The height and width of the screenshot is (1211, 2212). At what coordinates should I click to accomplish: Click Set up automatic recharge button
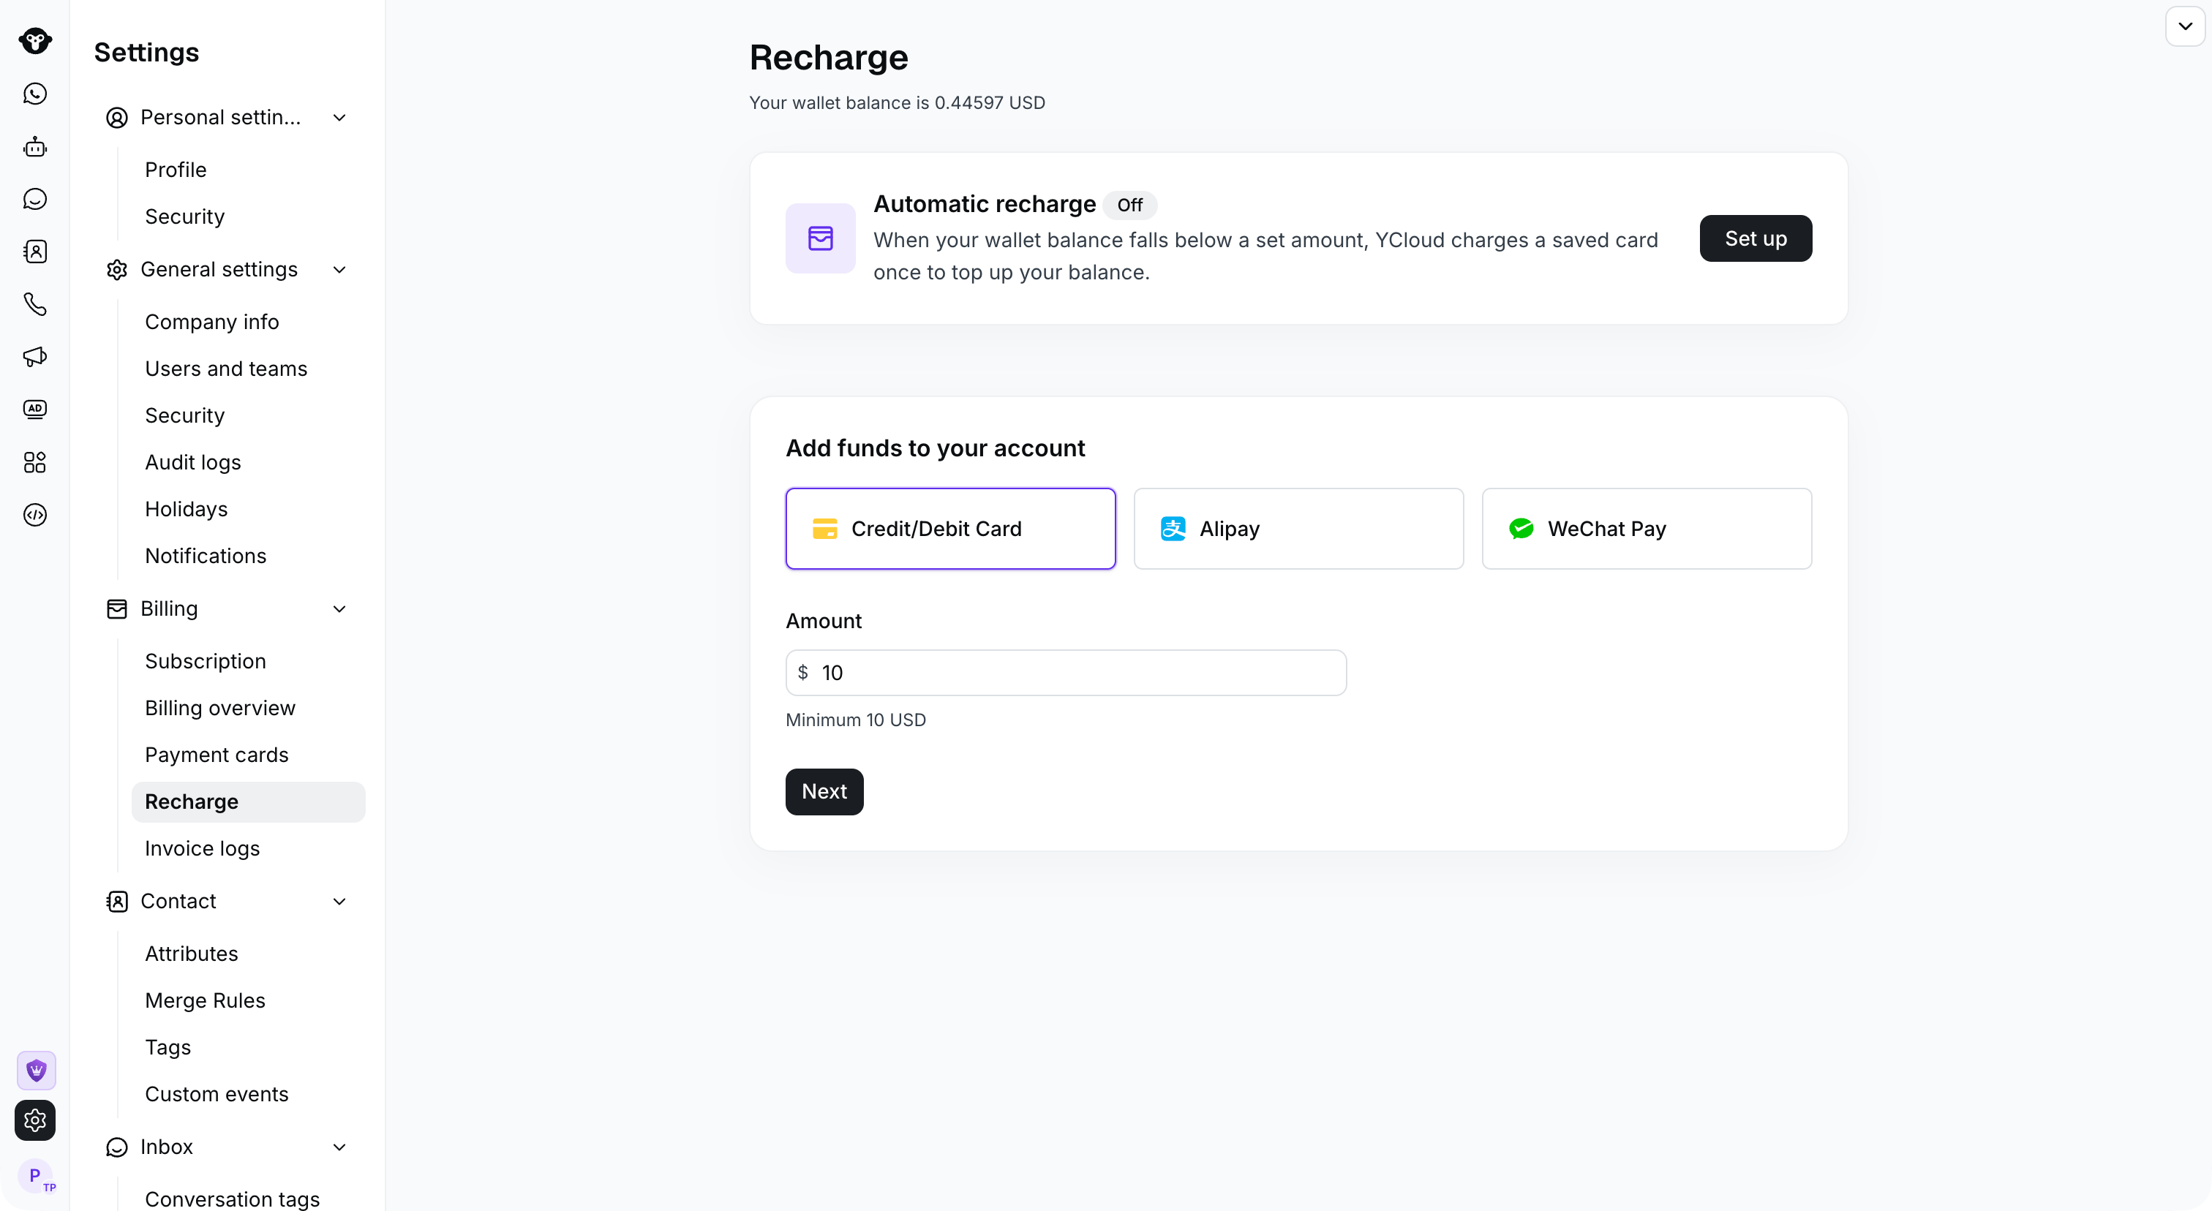point(1755,238)
